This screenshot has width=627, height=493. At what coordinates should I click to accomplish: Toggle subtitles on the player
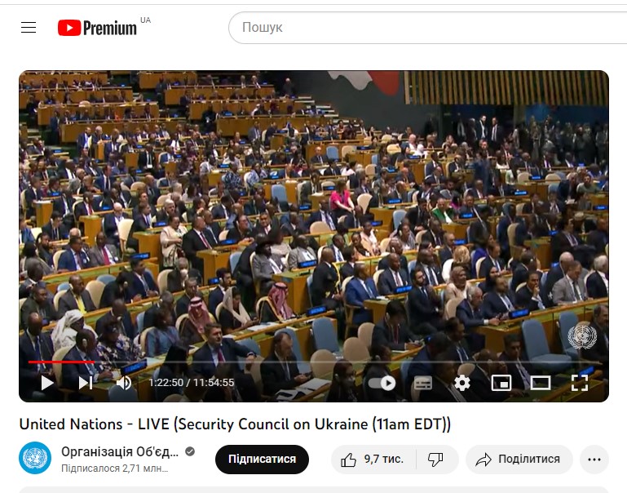pos(422,383)
